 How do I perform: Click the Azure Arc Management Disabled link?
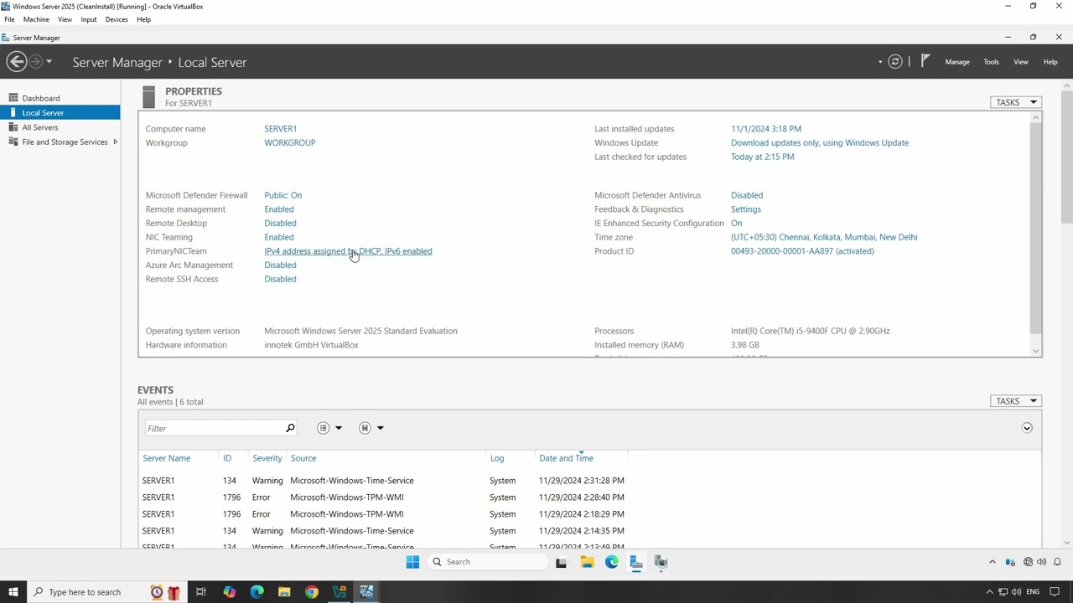coord(280,265)
